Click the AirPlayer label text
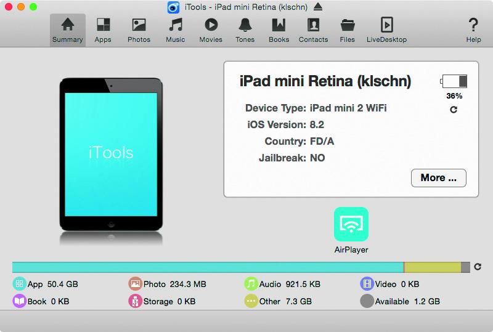493x332 pixels. point(351,250)
